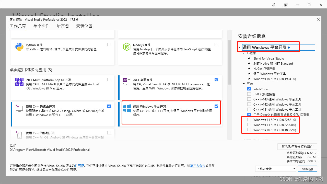
Task: Open the 下载时安装 dropdown
Action: [275, 169]
